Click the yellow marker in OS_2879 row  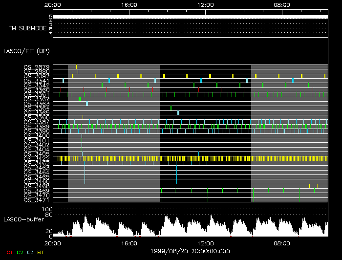click(x=76, y=67)
